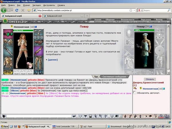Click the game frame scrollbar down arrow

(x=168, y=73)
